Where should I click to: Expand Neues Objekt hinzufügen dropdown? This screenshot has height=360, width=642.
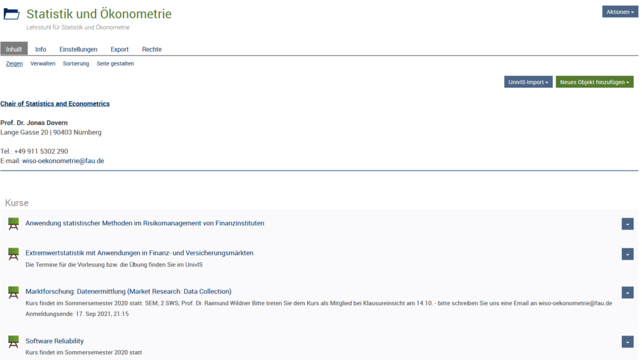594,82
